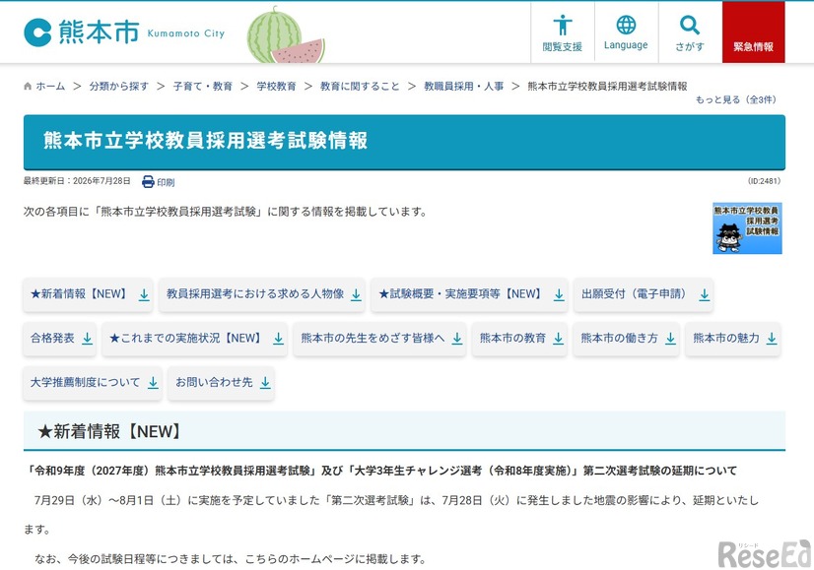Jump to 熊本市の先生をめざす皆様へ section
This screenshot has height=570, width=814.
pos(379,339)
